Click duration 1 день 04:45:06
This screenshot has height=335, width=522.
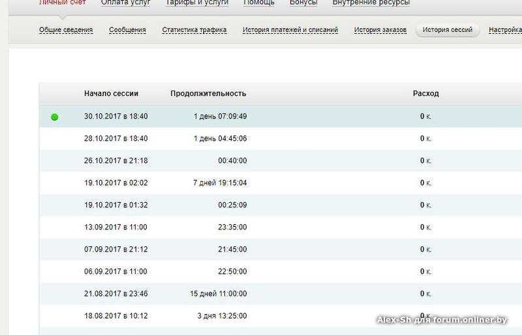click(221, 138)
